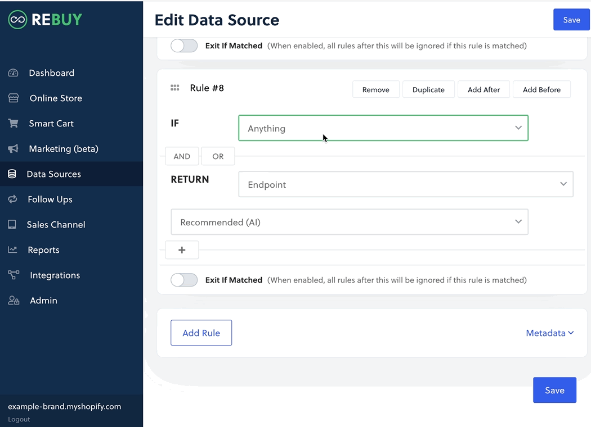Go to Online Store section
This screenshot has width=591, height=427.
pyautogui.click(x=56, y=98)
